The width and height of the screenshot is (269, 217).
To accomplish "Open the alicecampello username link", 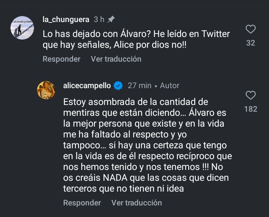I will [x=87, y=86].
